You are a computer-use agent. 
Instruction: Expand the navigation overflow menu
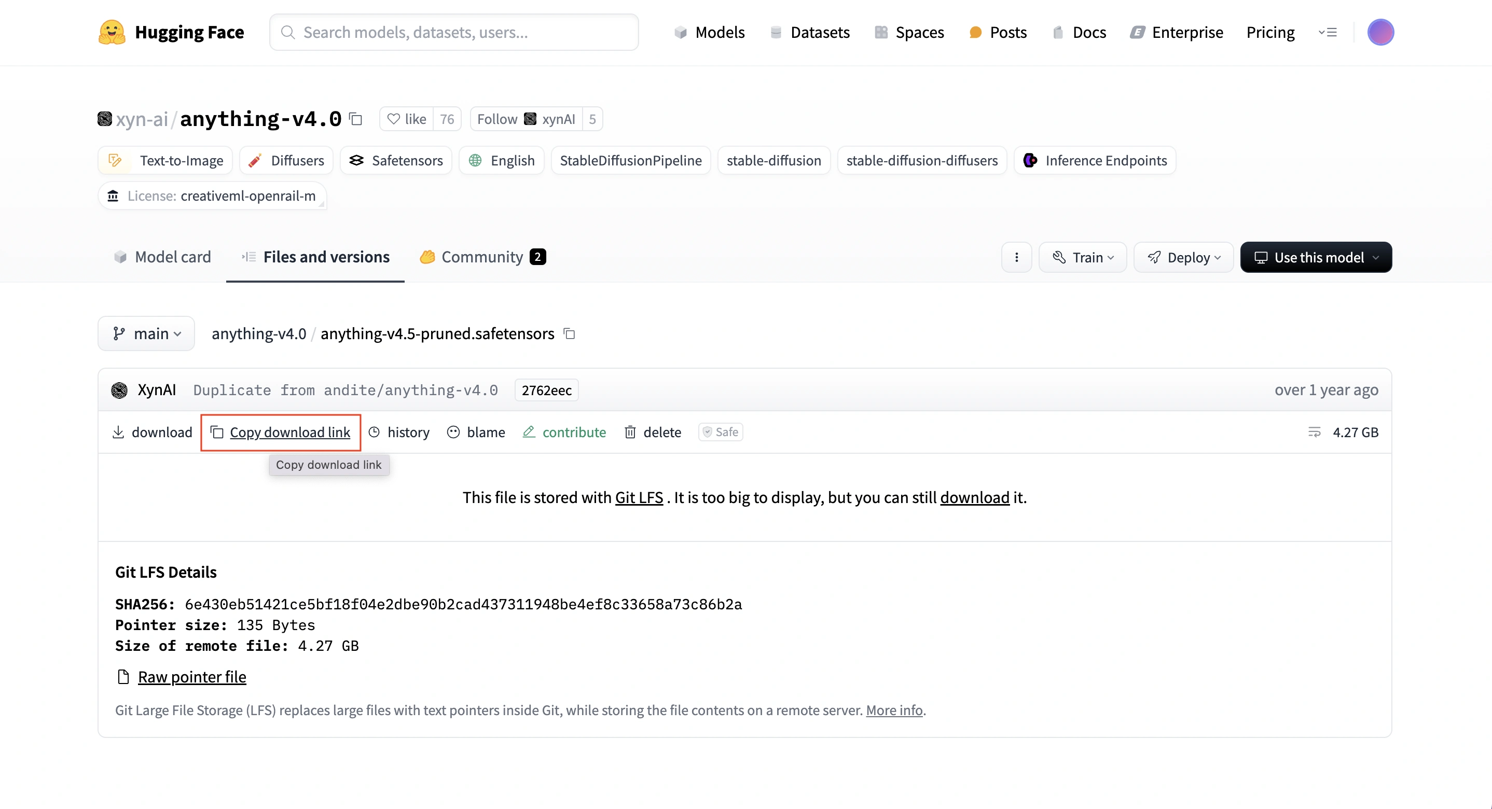click(x=1328, y=33)
